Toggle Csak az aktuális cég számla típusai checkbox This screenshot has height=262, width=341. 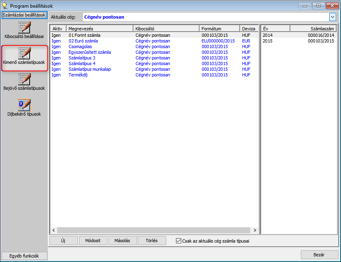coord(178,241)
